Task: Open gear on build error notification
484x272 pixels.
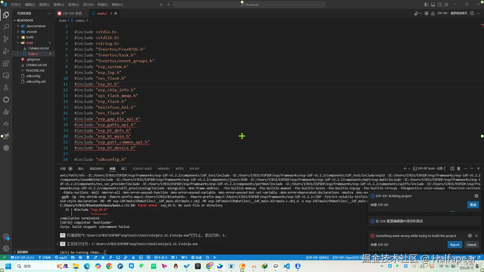Action: [470, 236]
